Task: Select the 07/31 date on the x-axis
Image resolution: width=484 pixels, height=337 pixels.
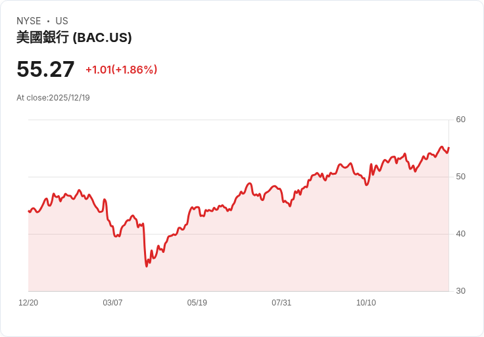Action: click(x=281, y=303)
